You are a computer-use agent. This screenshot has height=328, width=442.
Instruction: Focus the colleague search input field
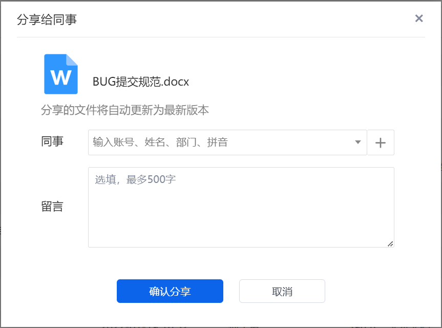(227, 142)
